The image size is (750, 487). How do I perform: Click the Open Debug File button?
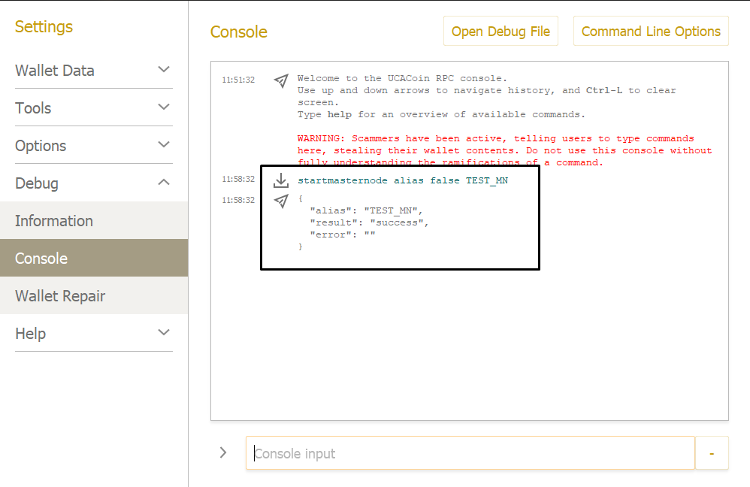[x=501, y=31]
